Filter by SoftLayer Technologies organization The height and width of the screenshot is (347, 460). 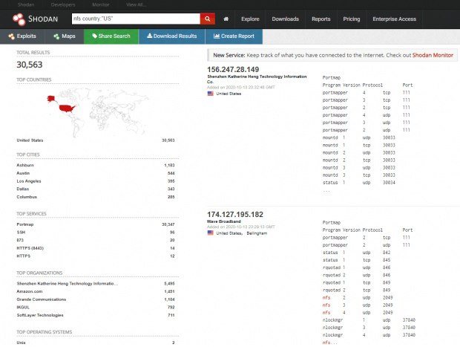40,315
